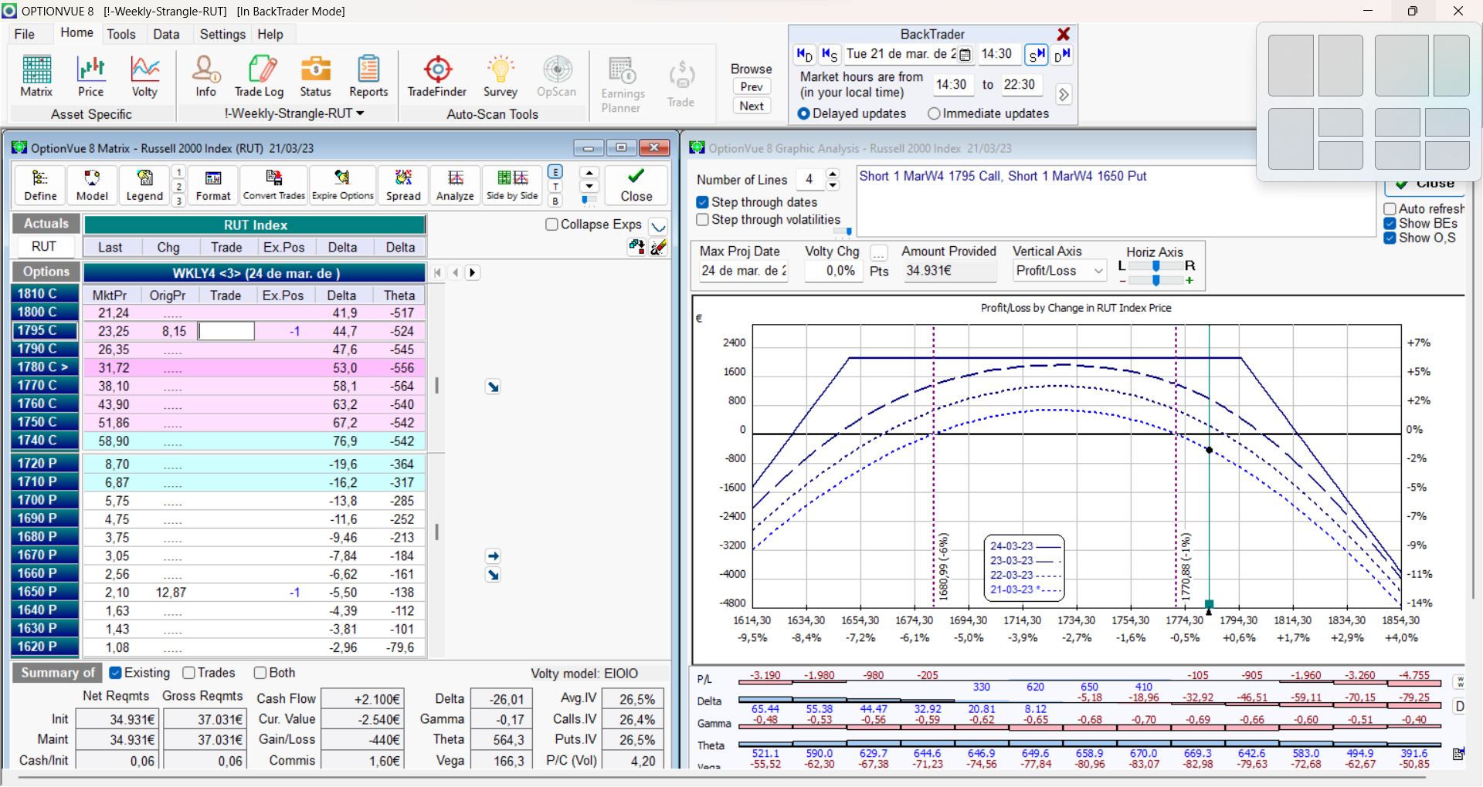Open the I-Weekly-Strangle-RUT account dropdown
This screenshot has height=787, width=1483.
pos(295,113)
